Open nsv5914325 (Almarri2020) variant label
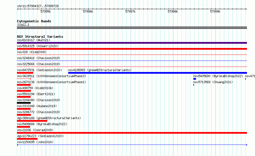This screenshot has width=255, height=156. coord(38,46)
